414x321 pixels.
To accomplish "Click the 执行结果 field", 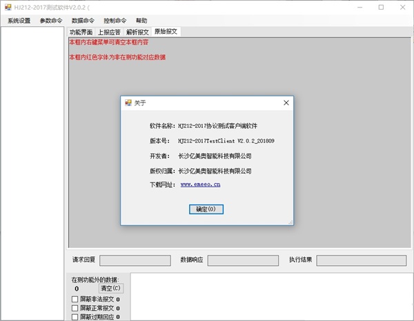I will coord(361,260).
